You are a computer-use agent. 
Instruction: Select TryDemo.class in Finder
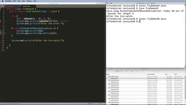(145, 76)
